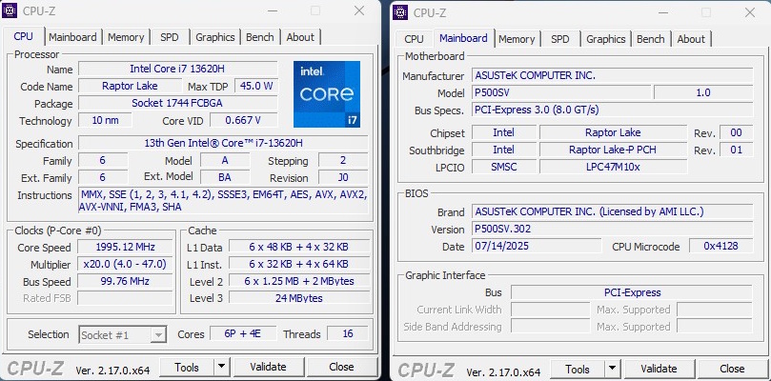Click the BIOS Version P500SV.302 field
The image size is (771, 381).
pyautogui.click(x=612, y=229)
